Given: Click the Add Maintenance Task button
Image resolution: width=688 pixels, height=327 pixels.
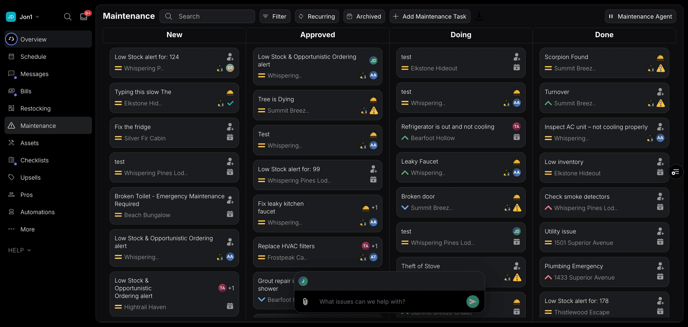Looking at the screenshot, I should [430, 16].
